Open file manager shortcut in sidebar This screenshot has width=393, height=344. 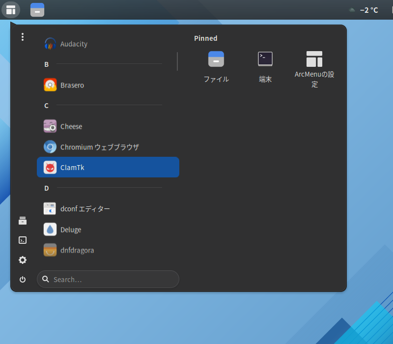tap(23, 221)
